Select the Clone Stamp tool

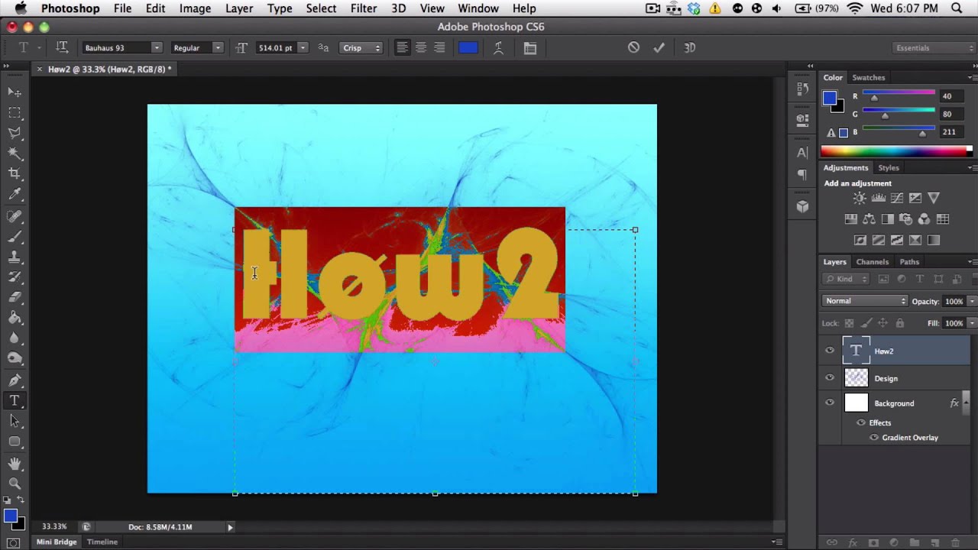pos(15,257)
